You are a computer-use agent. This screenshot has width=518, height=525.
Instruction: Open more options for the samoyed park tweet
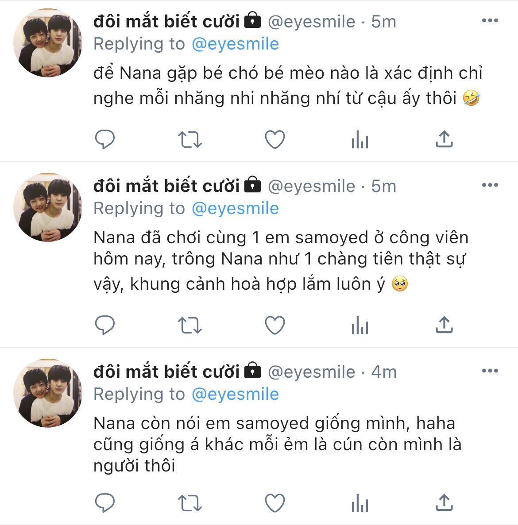tap(490, 185)
